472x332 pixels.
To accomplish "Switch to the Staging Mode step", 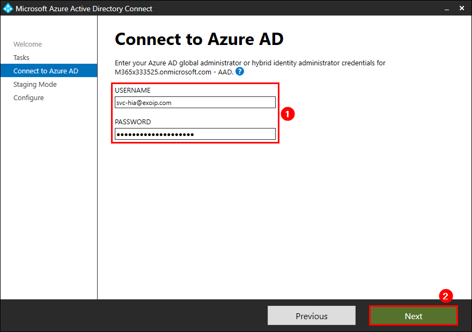I will (x=35, y=85).
